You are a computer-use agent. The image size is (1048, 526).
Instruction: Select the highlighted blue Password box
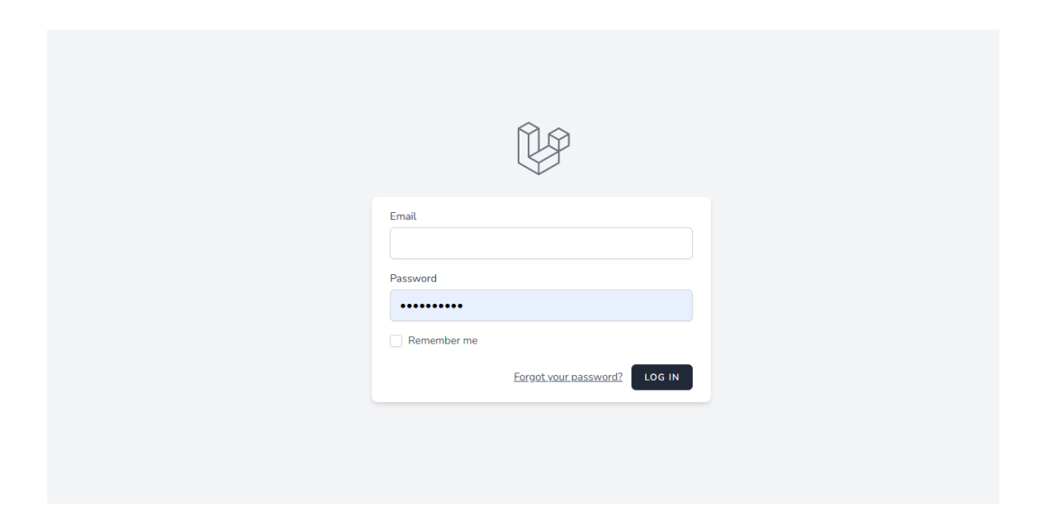pyautogui.click(x=578, y=306)
